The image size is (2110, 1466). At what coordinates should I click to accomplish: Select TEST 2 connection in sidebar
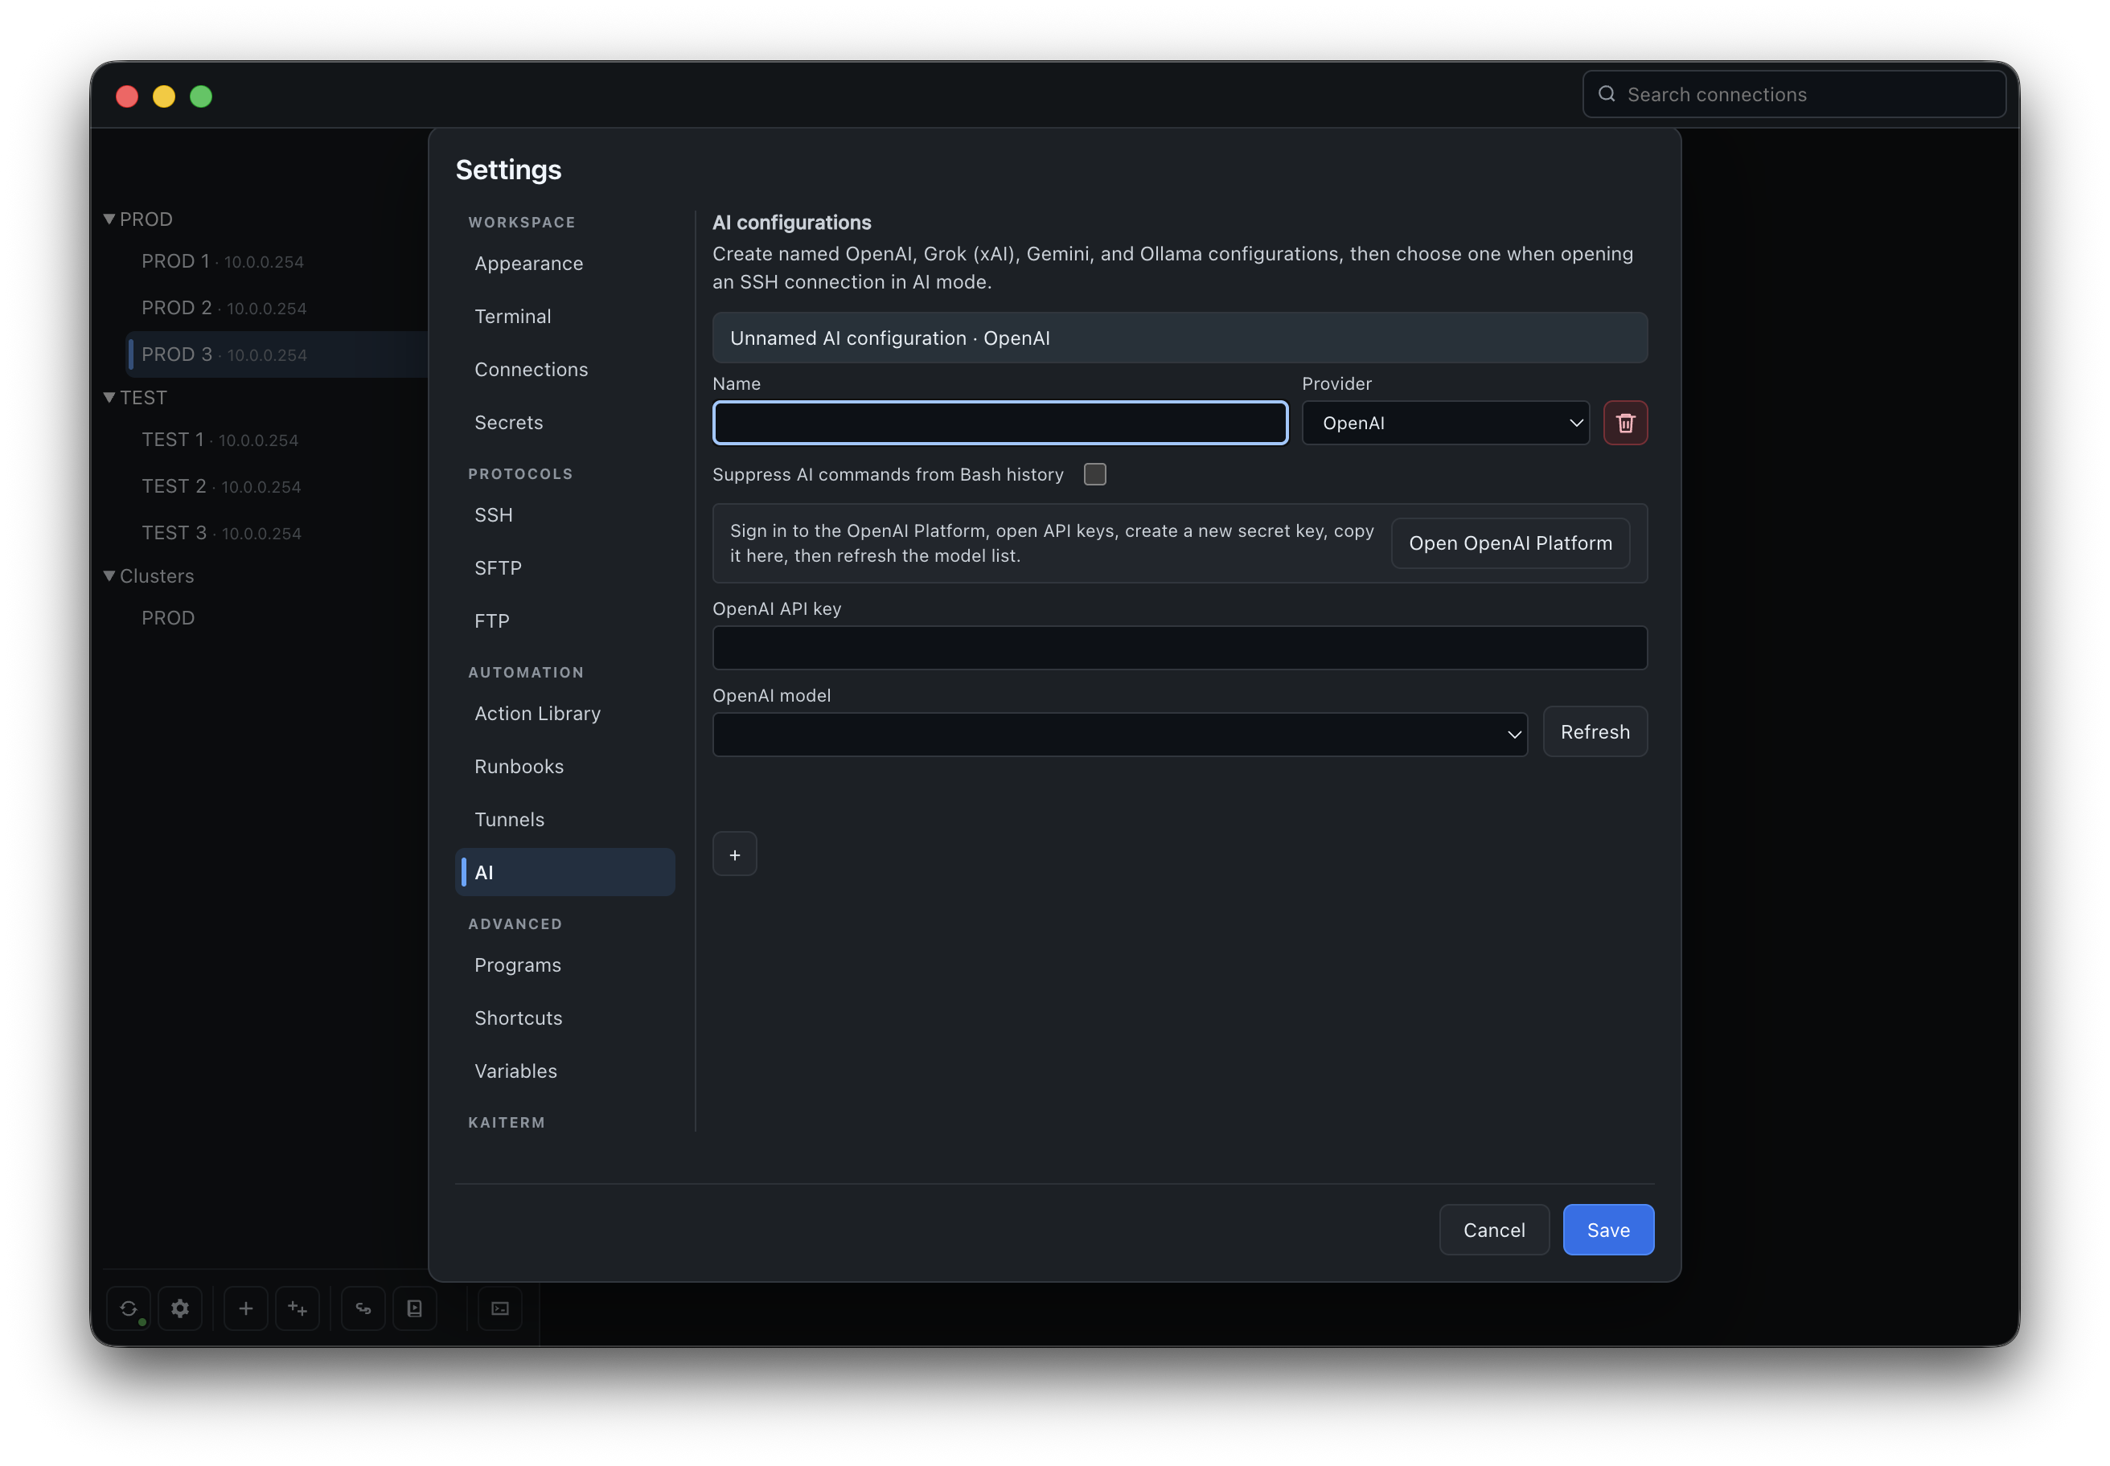pyautogui.click(x=220, y=487)
